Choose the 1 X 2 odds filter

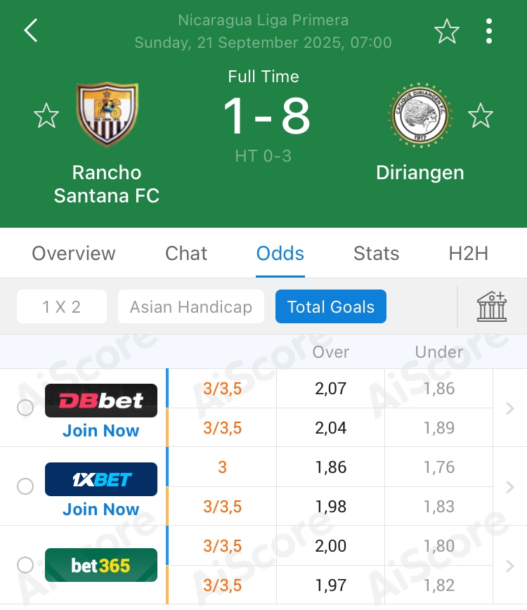click(61, 306)
